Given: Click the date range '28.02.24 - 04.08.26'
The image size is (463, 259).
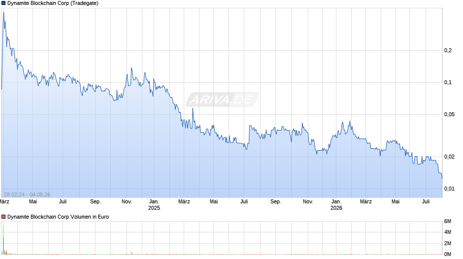Looking at the screenshot, I should pos(27,194).
